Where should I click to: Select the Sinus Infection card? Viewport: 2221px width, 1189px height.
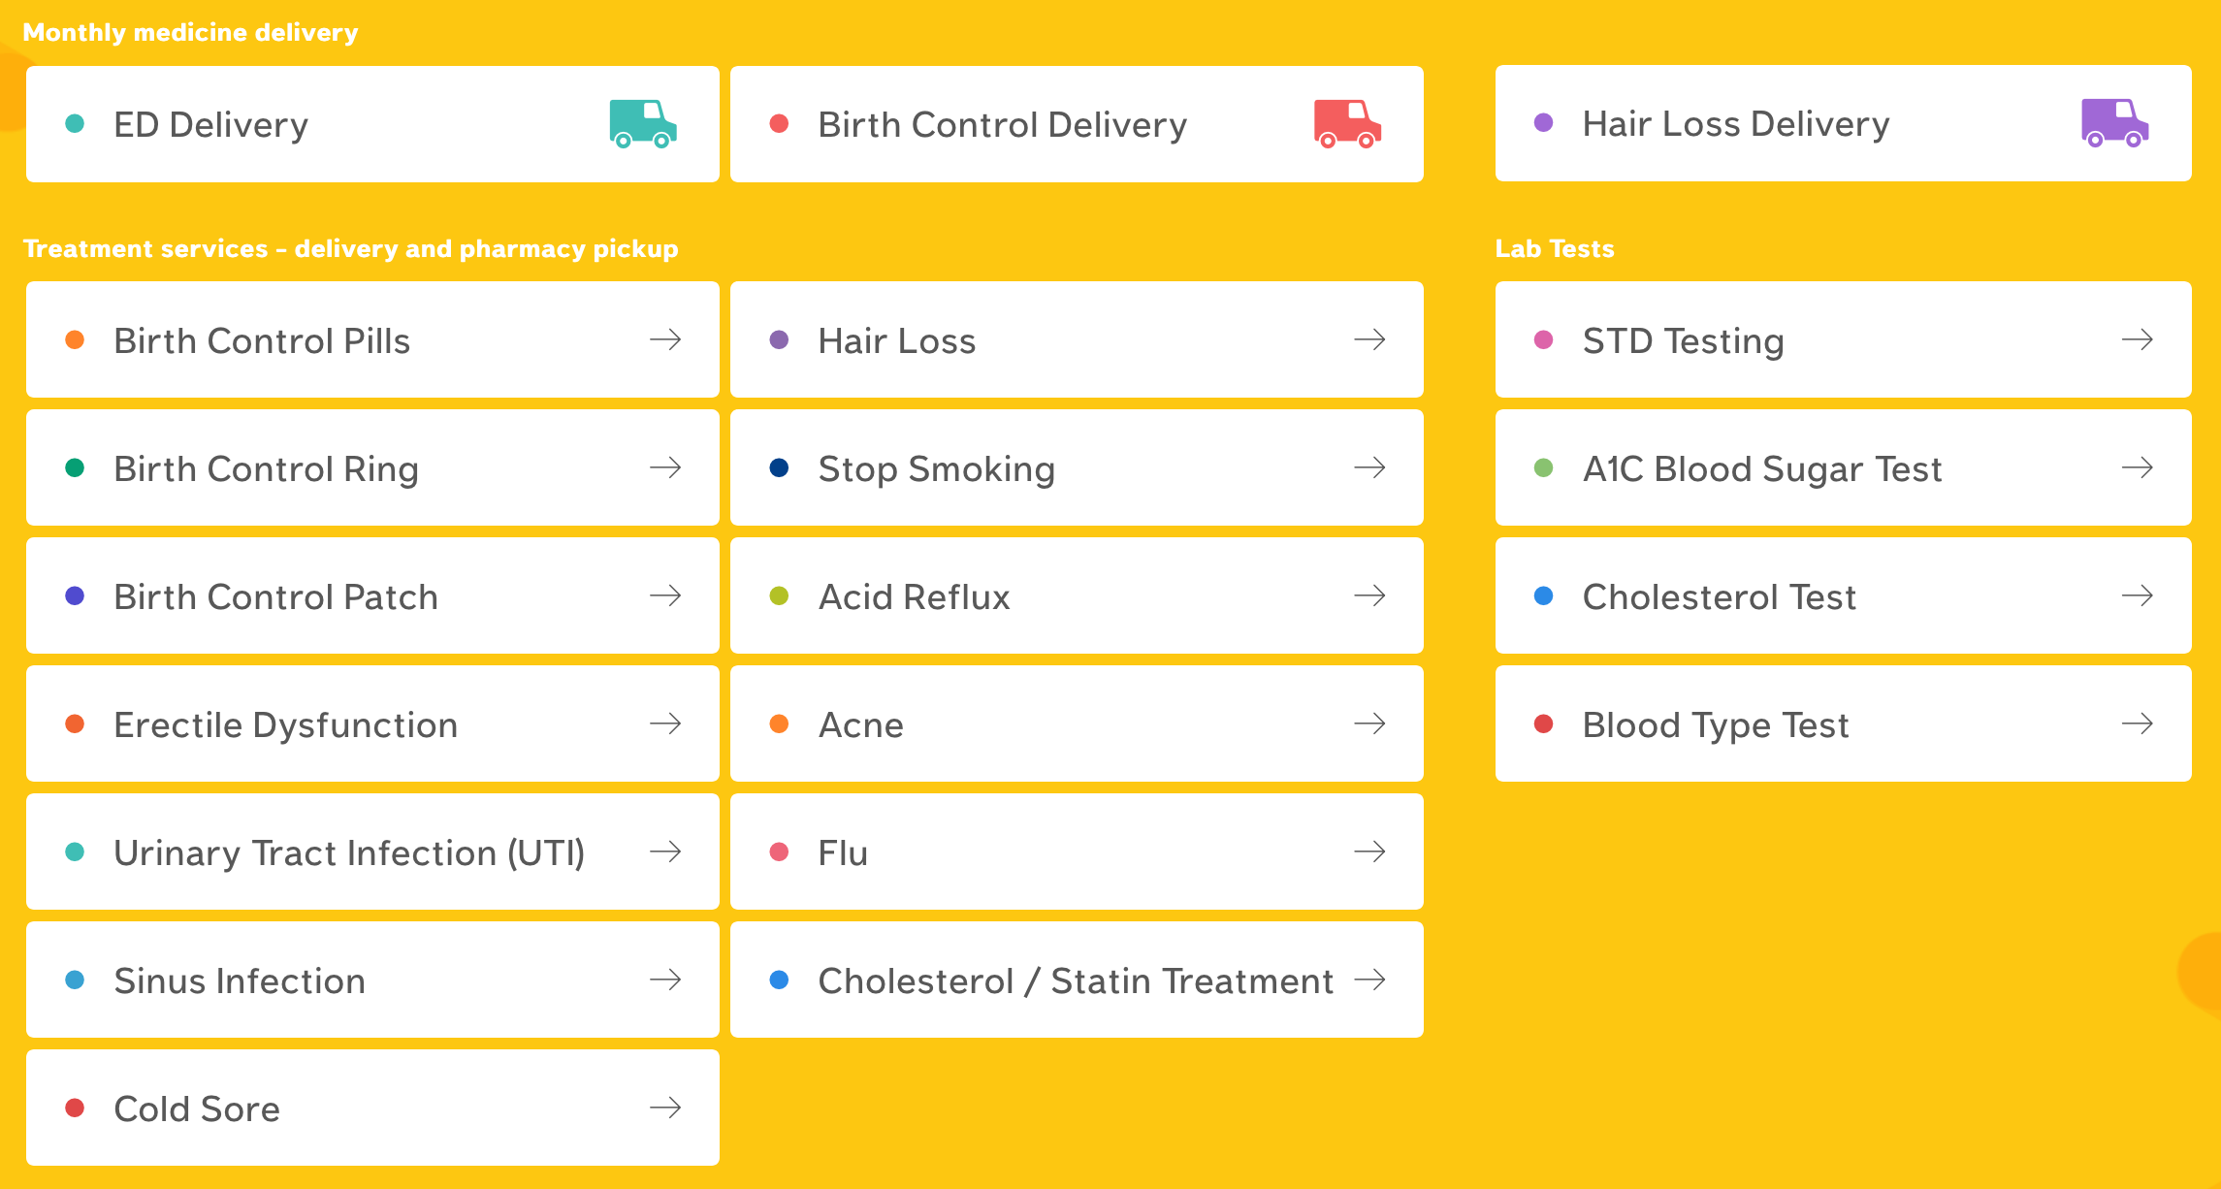372,980
